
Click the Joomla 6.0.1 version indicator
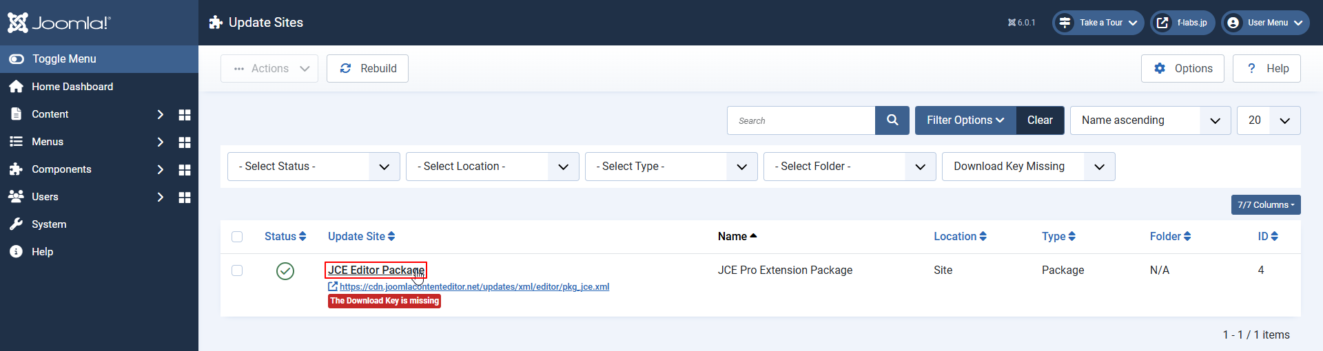click(1021, 23)
